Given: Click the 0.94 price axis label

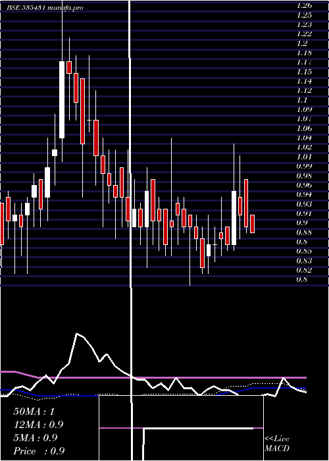Looking at the screenshot, I should (304, 194).
